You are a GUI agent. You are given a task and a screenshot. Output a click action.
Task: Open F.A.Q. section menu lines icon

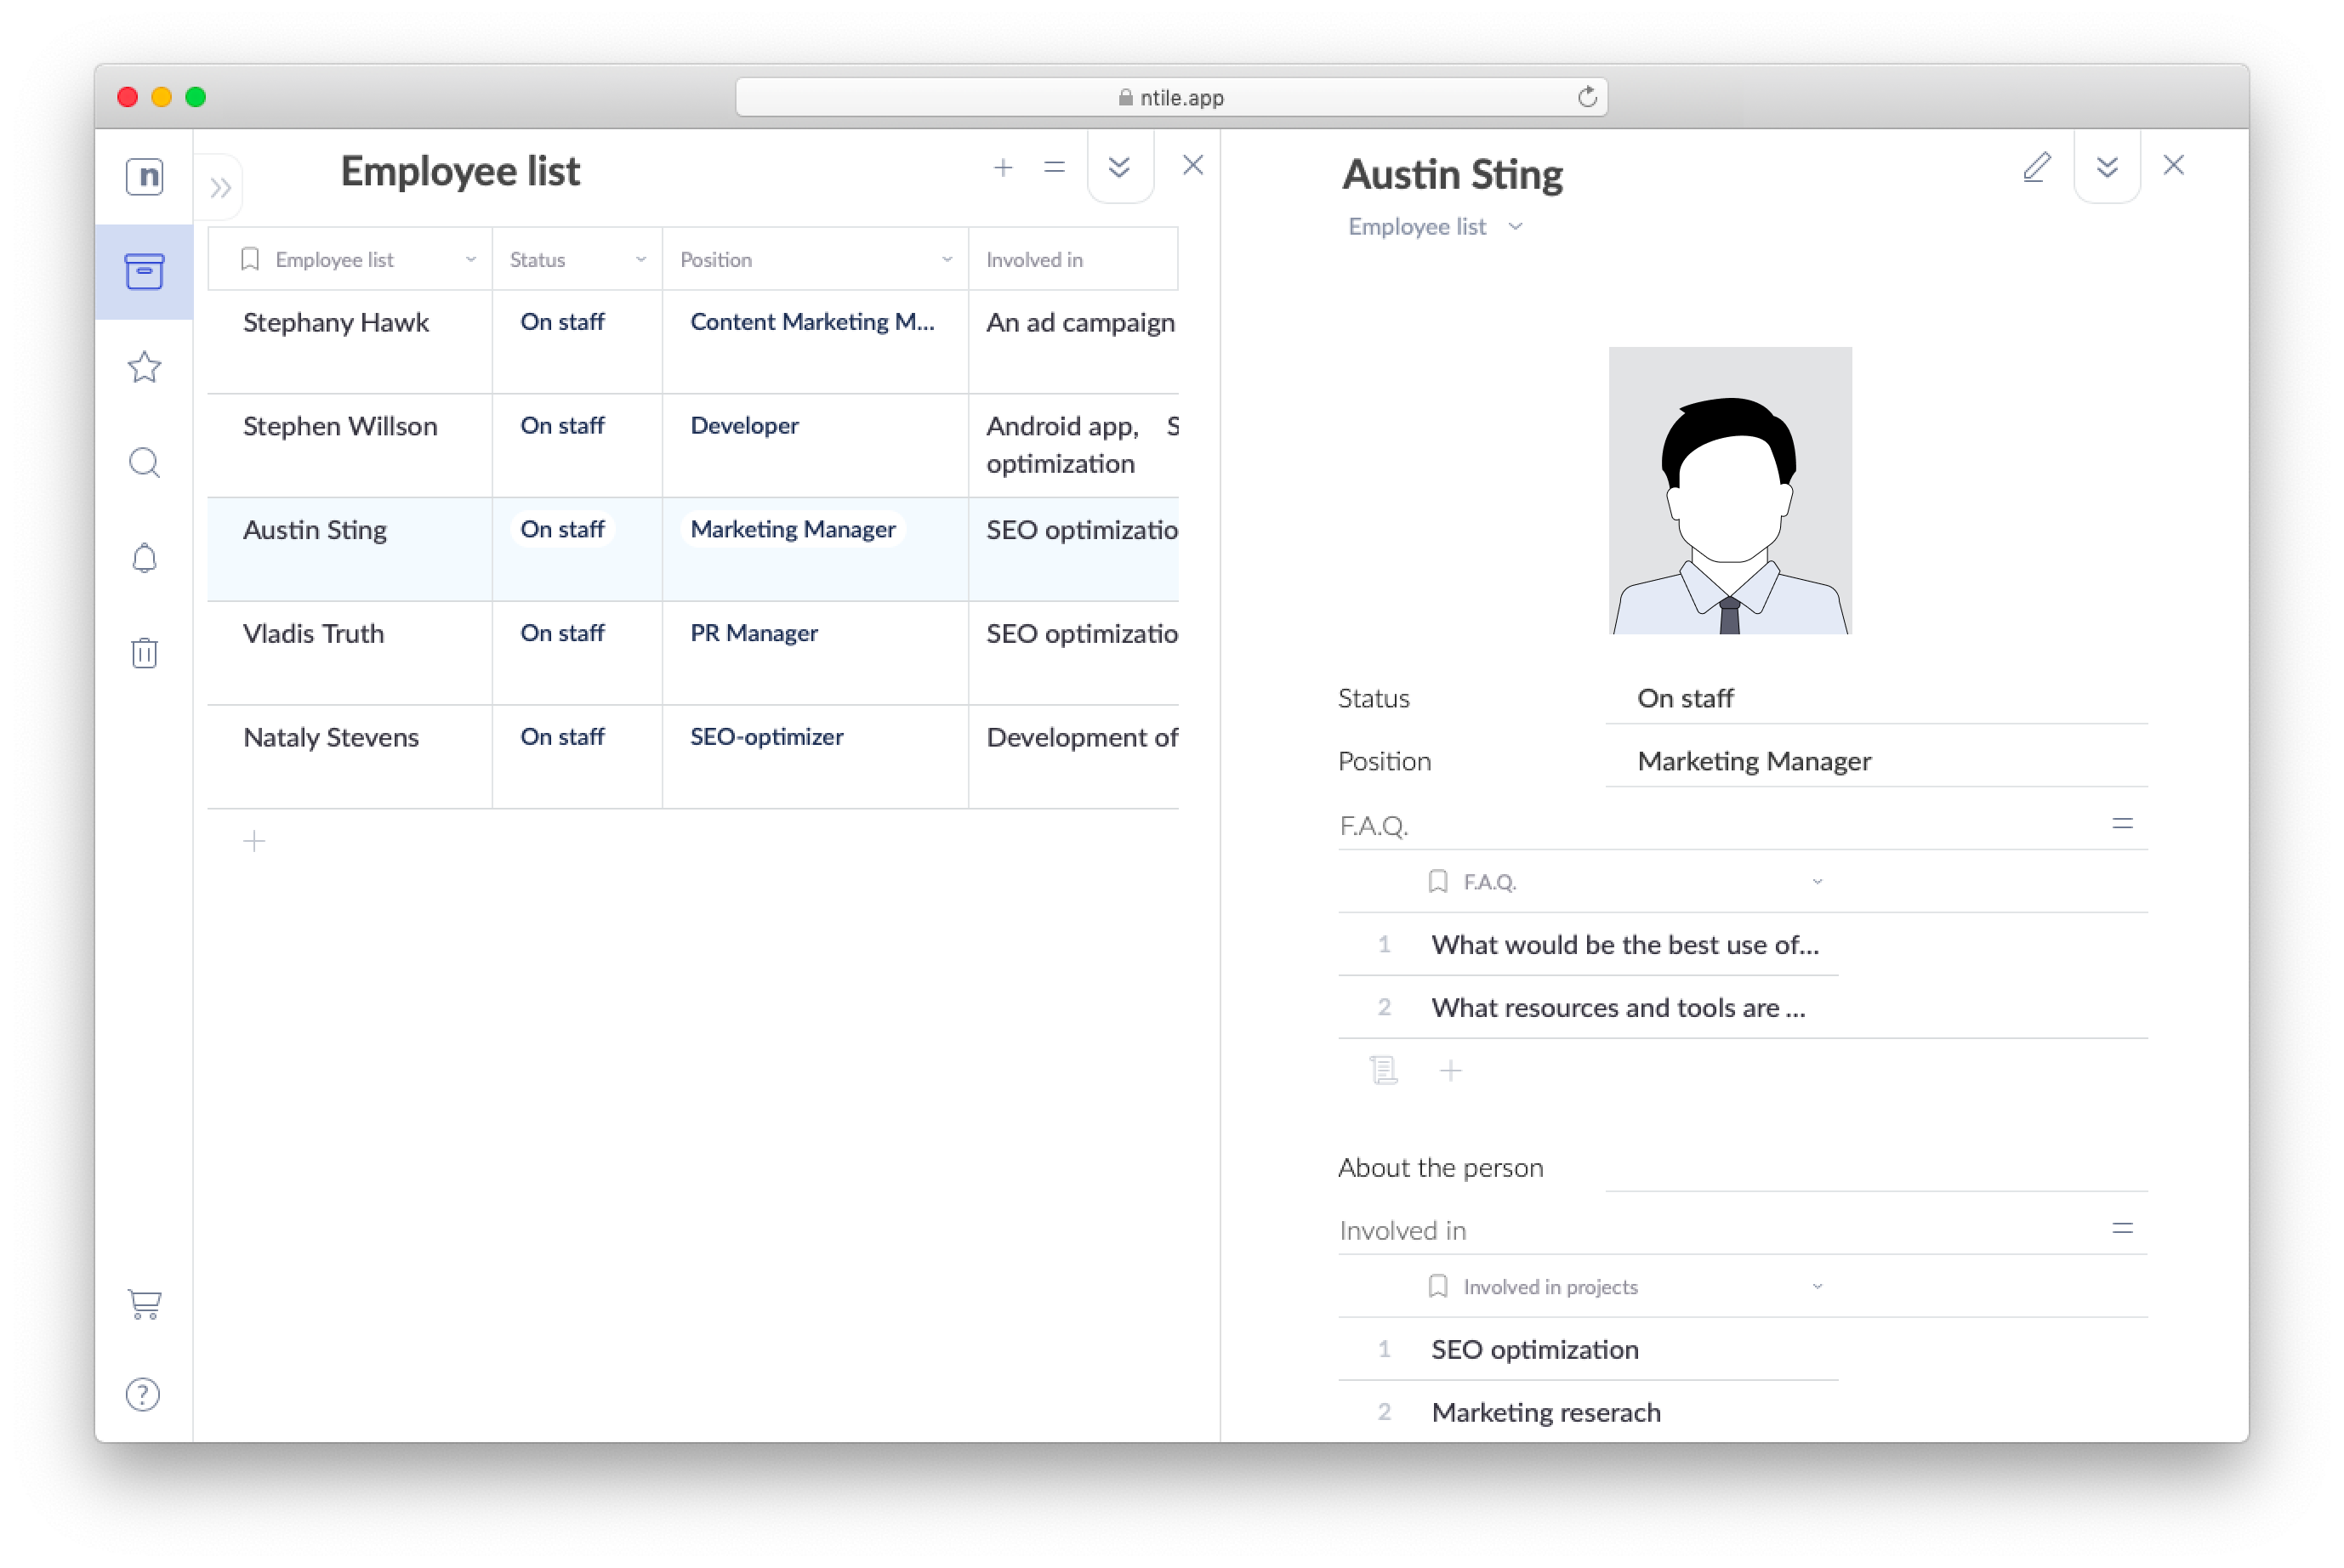[2122, 824]
